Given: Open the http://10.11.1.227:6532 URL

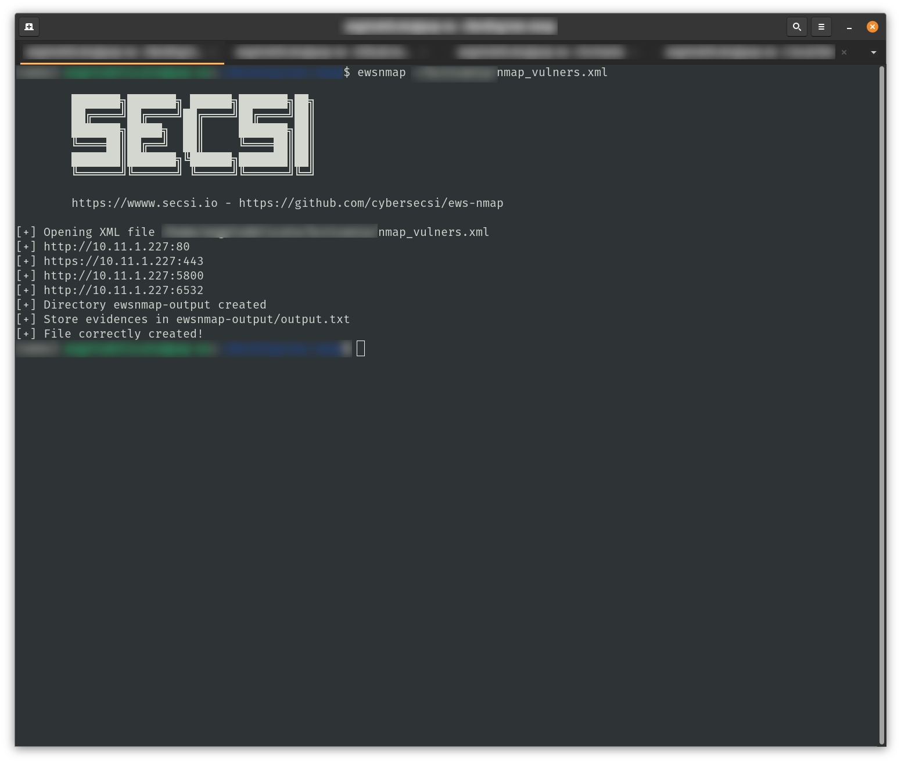Looking at the screenshot, I should [124, 291].
